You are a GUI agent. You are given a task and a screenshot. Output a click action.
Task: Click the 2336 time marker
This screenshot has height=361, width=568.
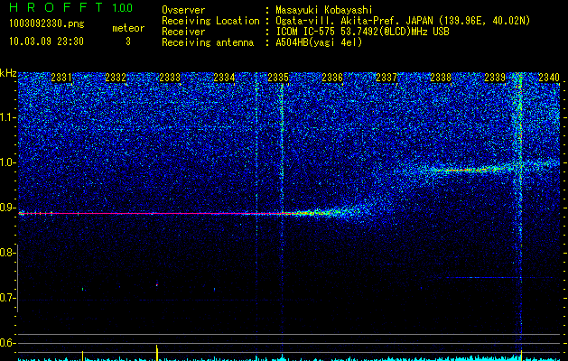pyautogui.click(x=332, y=78)
